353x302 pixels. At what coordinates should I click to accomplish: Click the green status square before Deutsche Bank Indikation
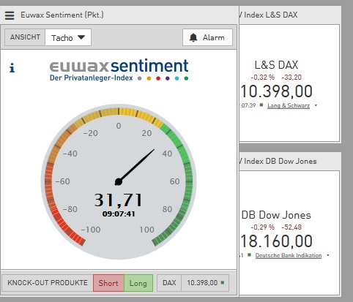[249, 255]
